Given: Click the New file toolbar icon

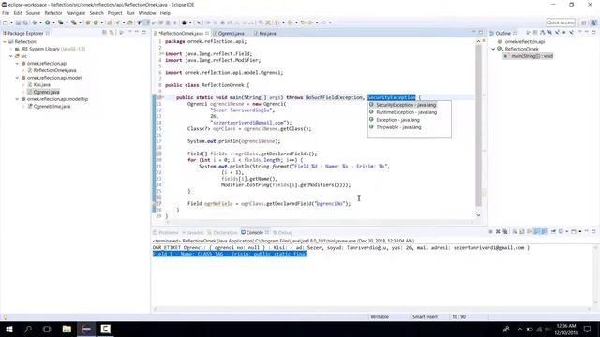Looking at the screenshot, I should (x=6, y=22).
